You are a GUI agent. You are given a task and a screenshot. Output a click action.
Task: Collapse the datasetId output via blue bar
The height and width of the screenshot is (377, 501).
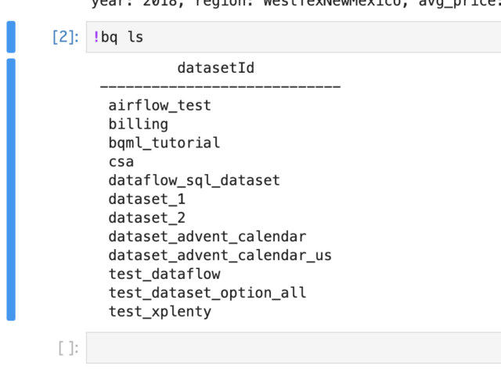(x=11, y=190)
